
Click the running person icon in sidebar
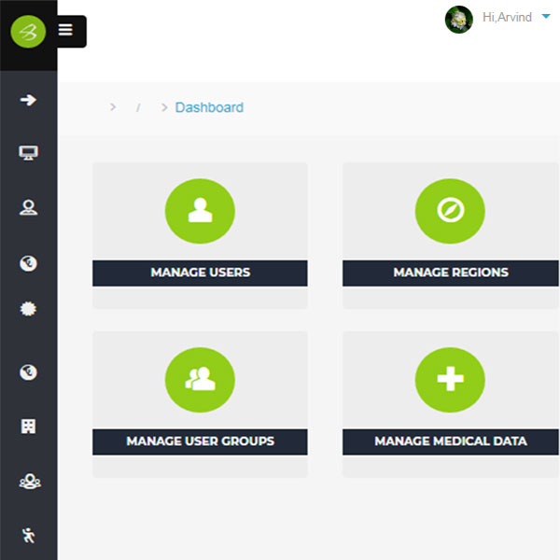click(28, 535)
